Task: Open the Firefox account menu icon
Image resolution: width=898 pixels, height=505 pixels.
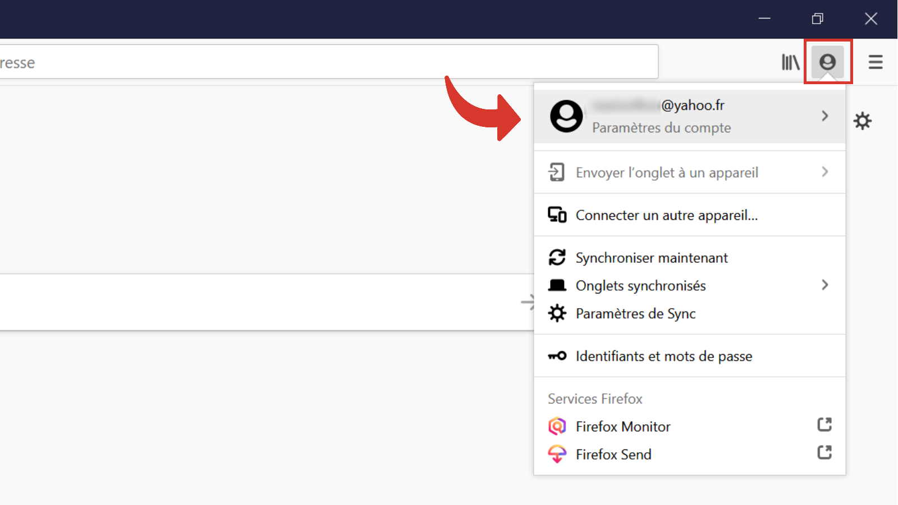Action: (x=828, y=62)
